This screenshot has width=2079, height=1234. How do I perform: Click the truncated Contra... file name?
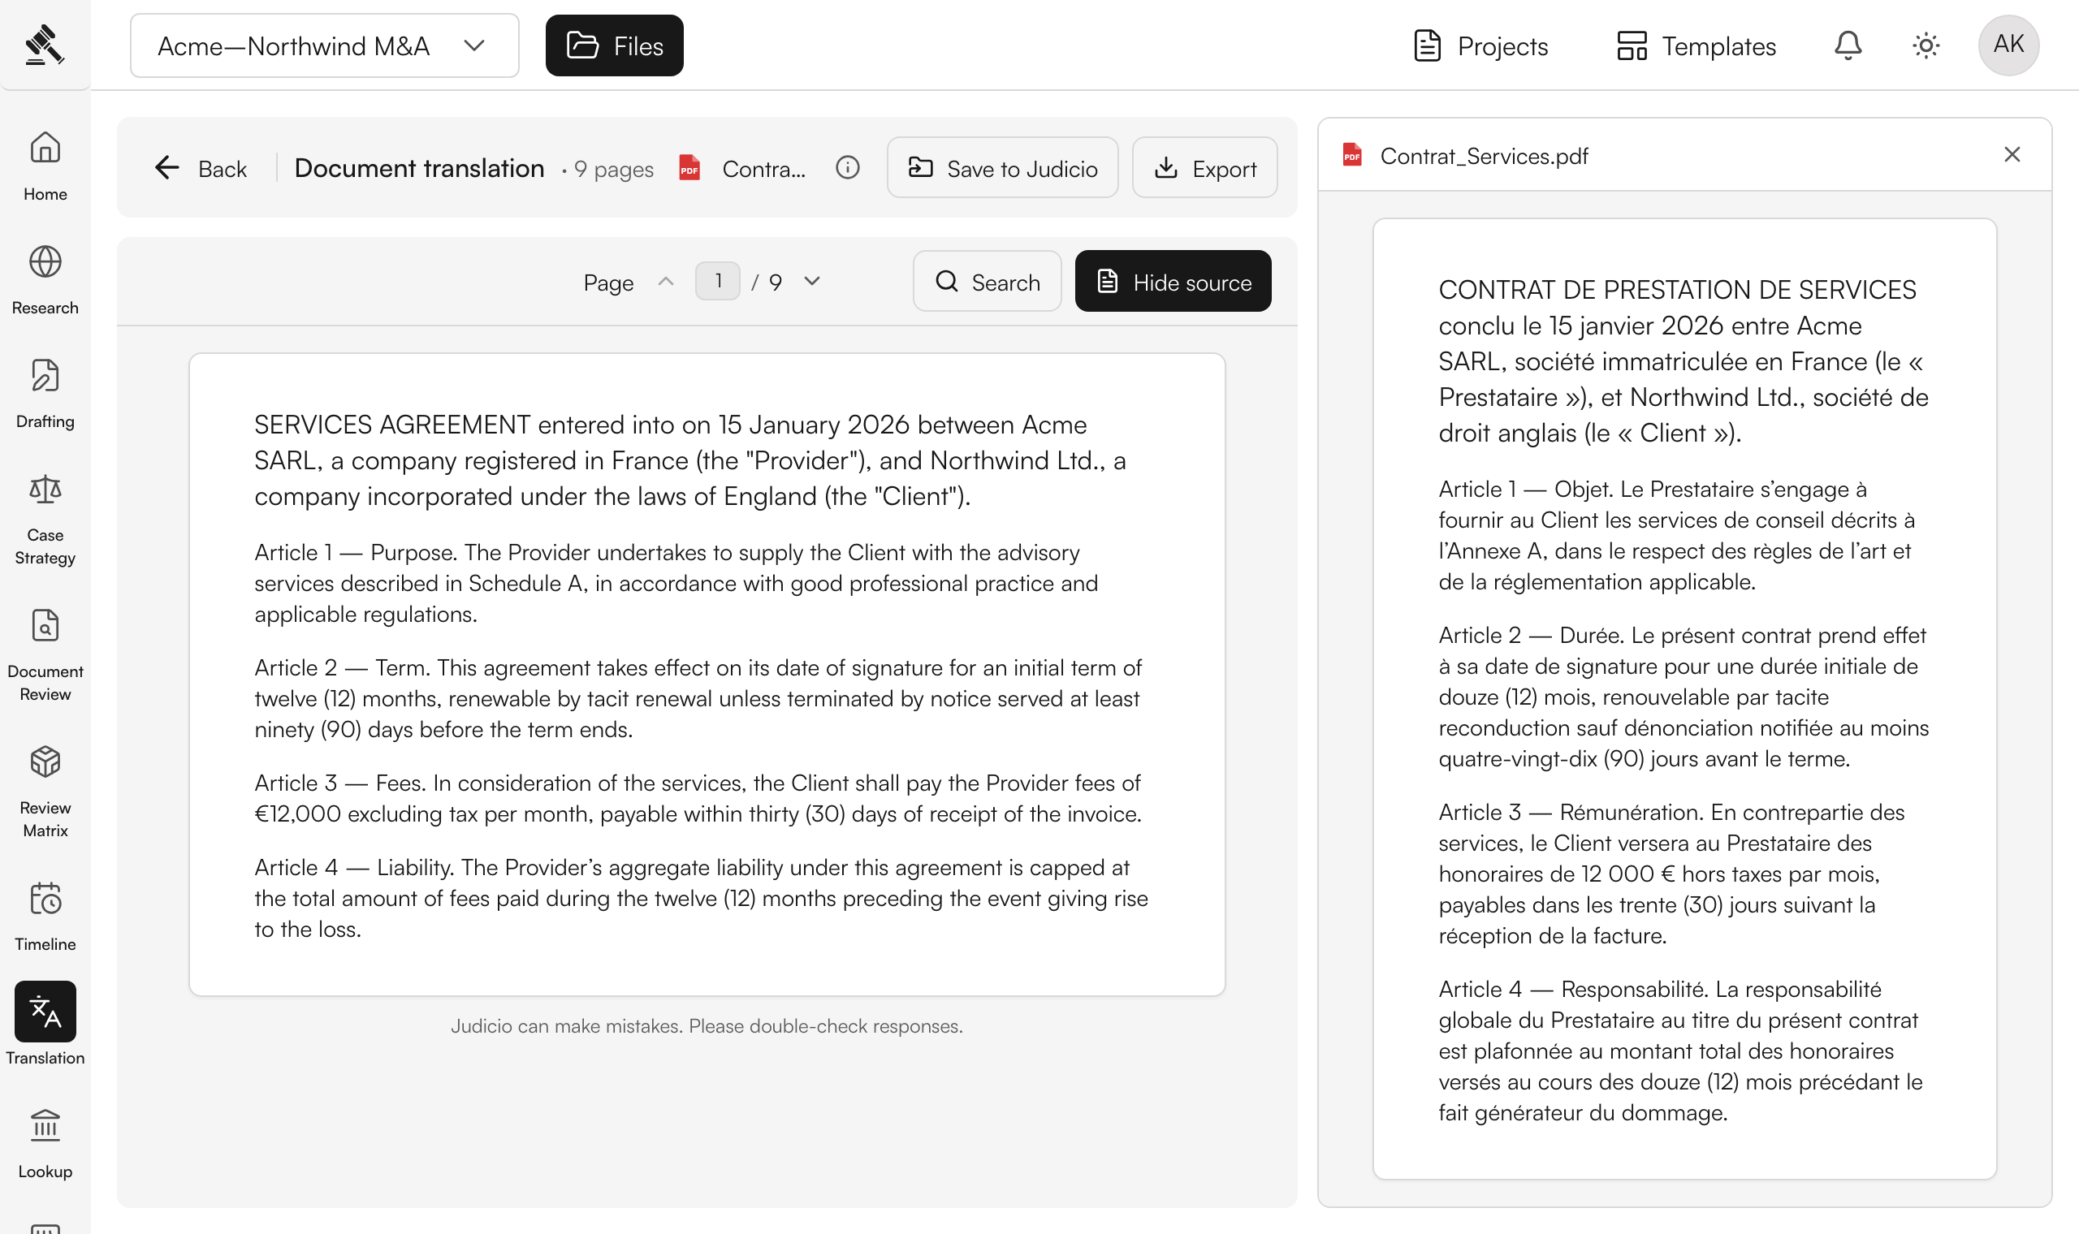763,169
